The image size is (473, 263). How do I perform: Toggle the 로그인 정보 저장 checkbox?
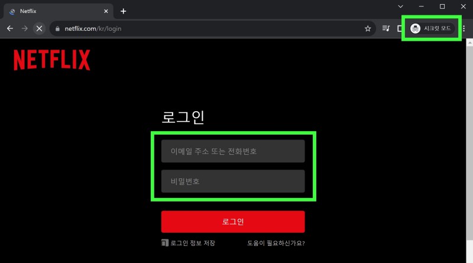click(165, 243)
